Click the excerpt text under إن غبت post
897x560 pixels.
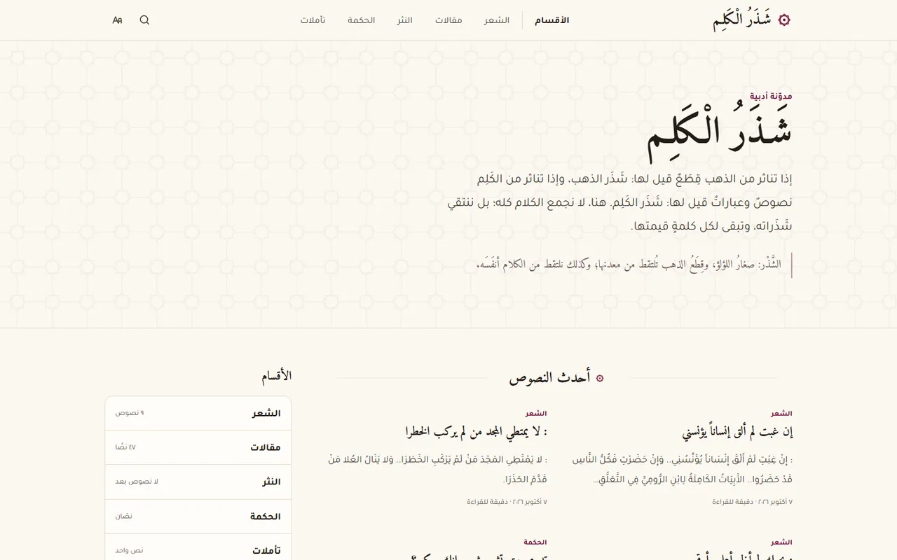pos(682,470)
